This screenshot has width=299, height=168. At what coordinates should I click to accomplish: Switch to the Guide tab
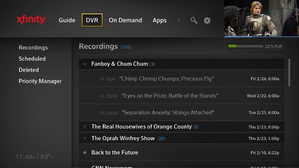pos(67,20)
